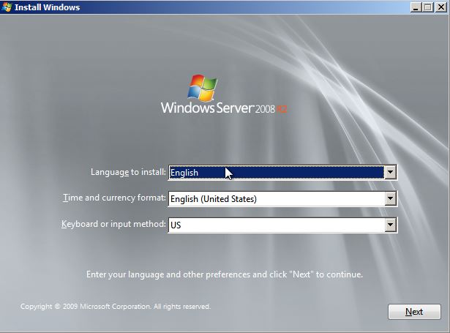Image resolution: width=450 pixels, height=333 pixels.
Task: Expand the Keyboard or input method dropdown arrow
Action: tap(390, 225)
